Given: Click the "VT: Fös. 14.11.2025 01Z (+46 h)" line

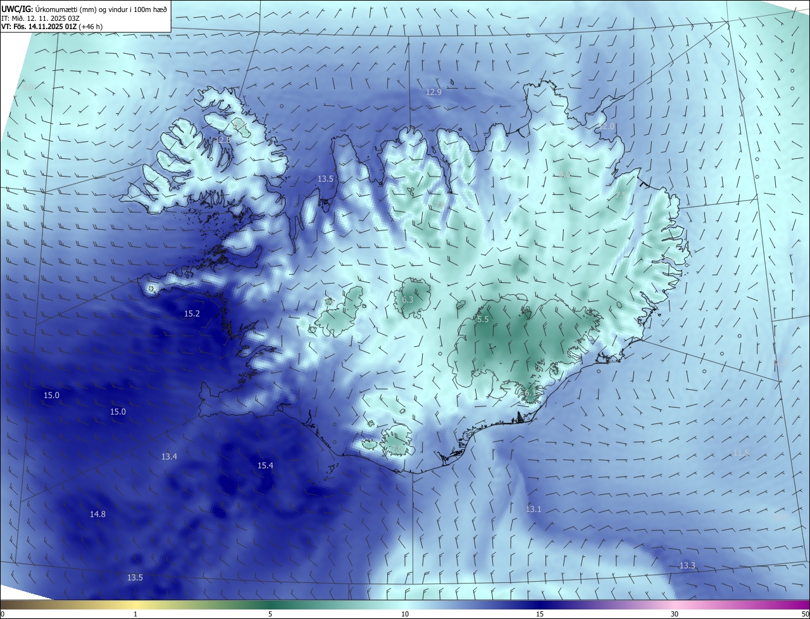Looking at the screenshot, I should (53, 27).
